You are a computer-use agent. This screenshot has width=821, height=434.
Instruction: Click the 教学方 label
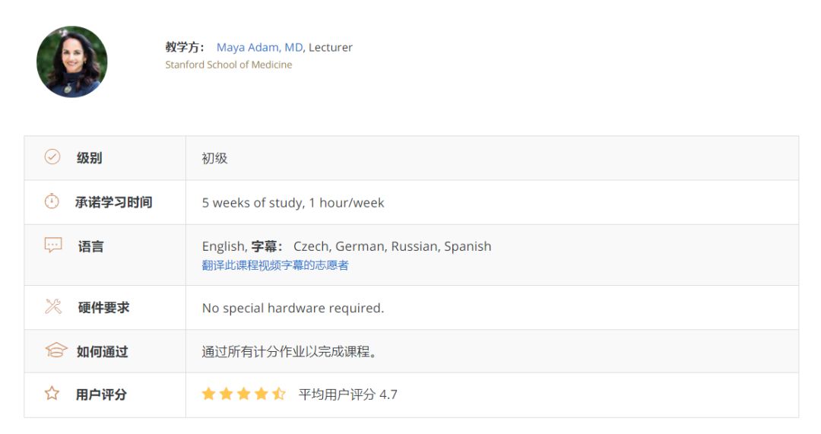click(x=185, y=47)
